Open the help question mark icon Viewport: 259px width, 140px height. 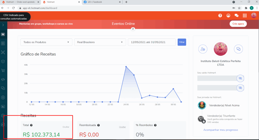(x=220, y=16)
